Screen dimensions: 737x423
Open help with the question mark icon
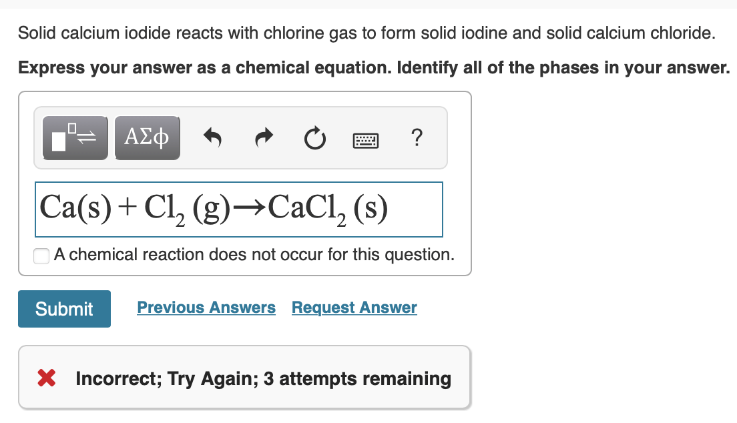tap(417, 137)
